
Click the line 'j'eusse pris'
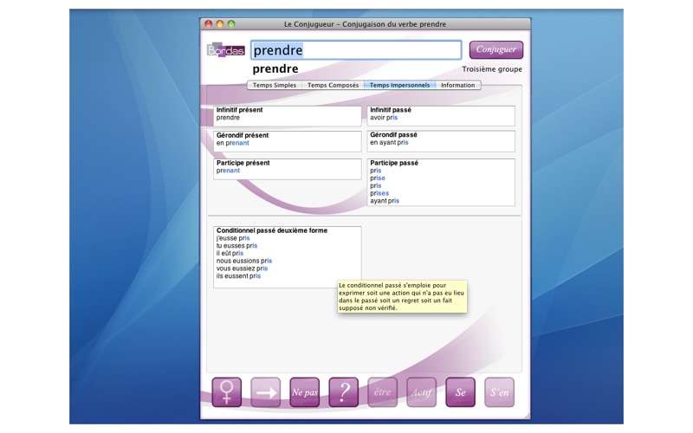tap(233, 238)
